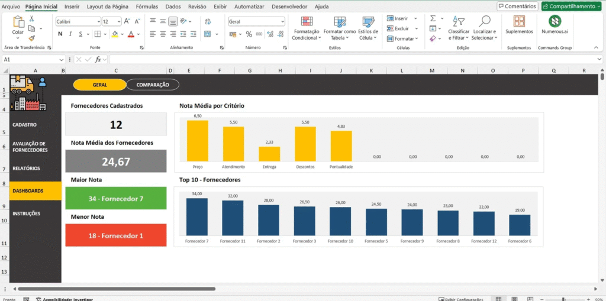Switch to the Inserir ribbon tab
Image resolution: width=606 pixels, height=301 pixels.
72,7
